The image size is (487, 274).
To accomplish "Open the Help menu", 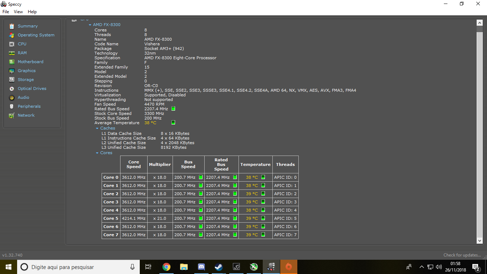I will point(32,12).
